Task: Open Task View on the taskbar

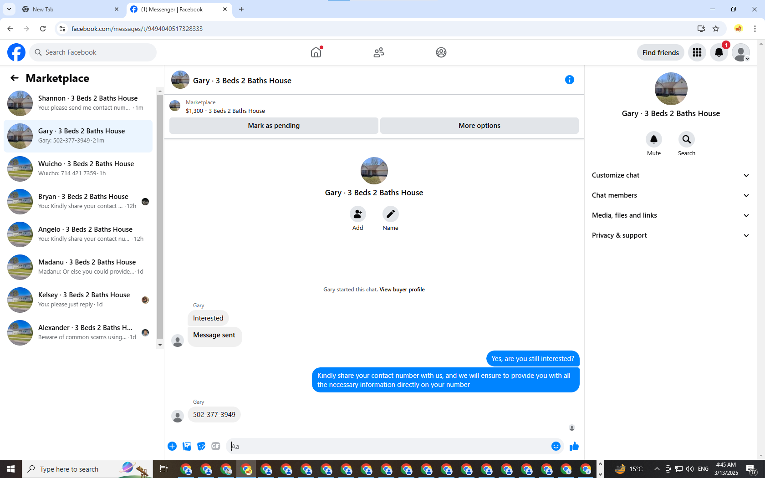Action: [164, 469]
